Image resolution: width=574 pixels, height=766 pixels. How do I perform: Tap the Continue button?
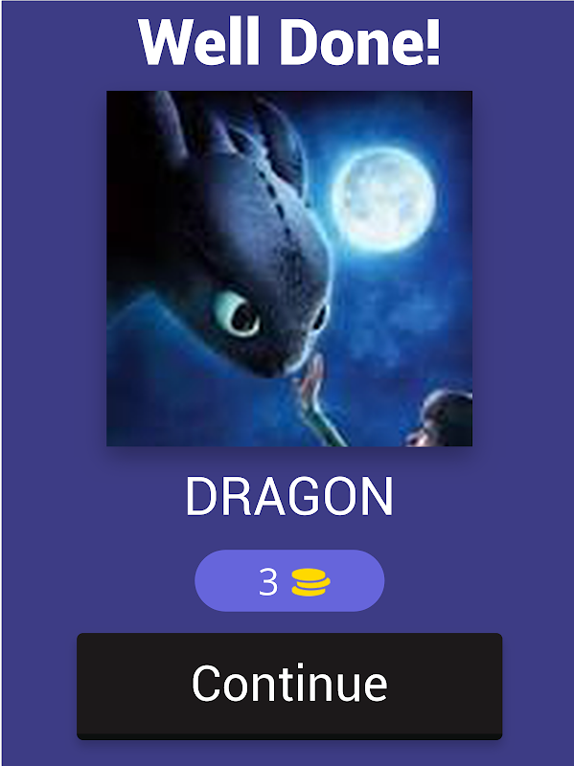(x=289, y=686)
